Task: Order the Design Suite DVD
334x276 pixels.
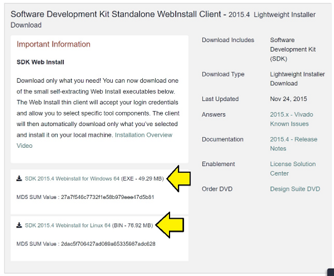Action: [x=295, y=189]
